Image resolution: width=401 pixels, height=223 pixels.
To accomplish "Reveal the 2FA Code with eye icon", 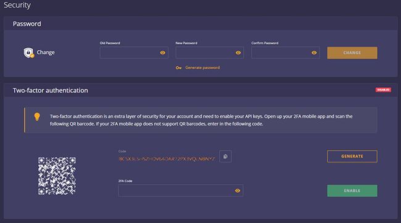I will pos(238,190).
